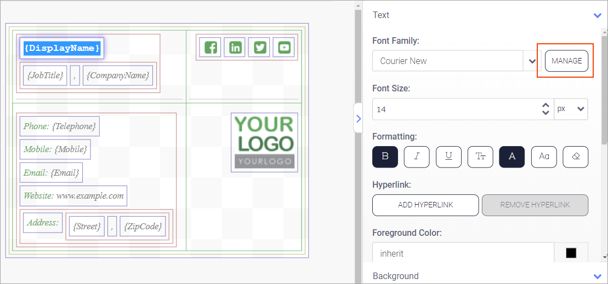Apply capitalize (Aa) formatting
The height and width of the screenshot is (284, 608).
click(544, 157)
